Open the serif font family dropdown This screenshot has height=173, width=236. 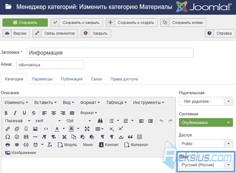click(48, 121)
